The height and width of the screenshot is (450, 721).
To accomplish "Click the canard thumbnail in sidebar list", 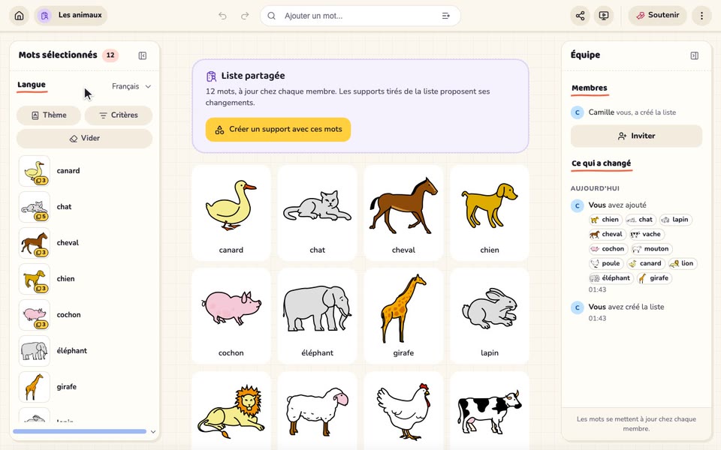I will click(x=35, y=171).
